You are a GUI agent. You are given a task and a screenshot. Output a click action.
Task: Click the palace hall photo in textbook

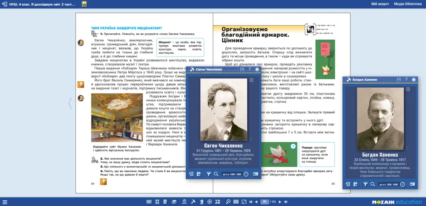click(x=116, y=118)
